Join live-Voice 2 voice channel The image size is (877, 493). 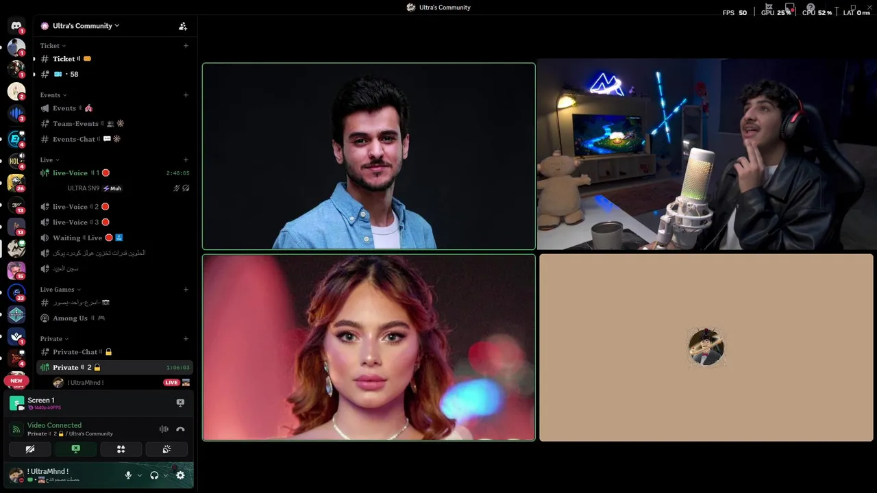point(114,207)
